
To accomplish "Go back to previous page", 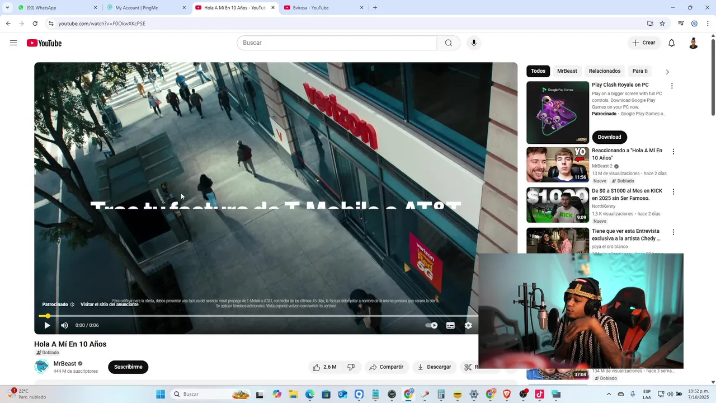I will 8,24.
